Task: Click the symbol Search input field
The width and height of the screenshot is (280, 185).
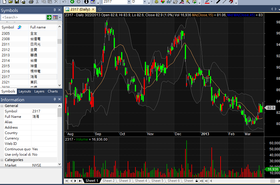Action: 23,17
